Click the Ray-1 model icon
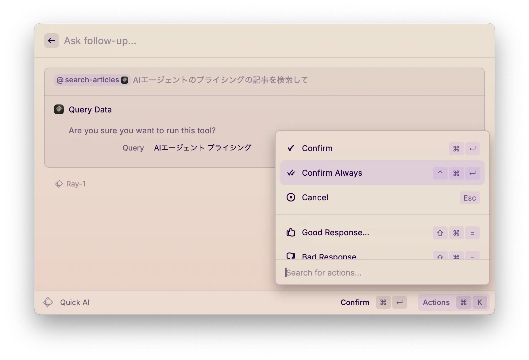Screen dimensions: 529x360 tap(59, 184)
